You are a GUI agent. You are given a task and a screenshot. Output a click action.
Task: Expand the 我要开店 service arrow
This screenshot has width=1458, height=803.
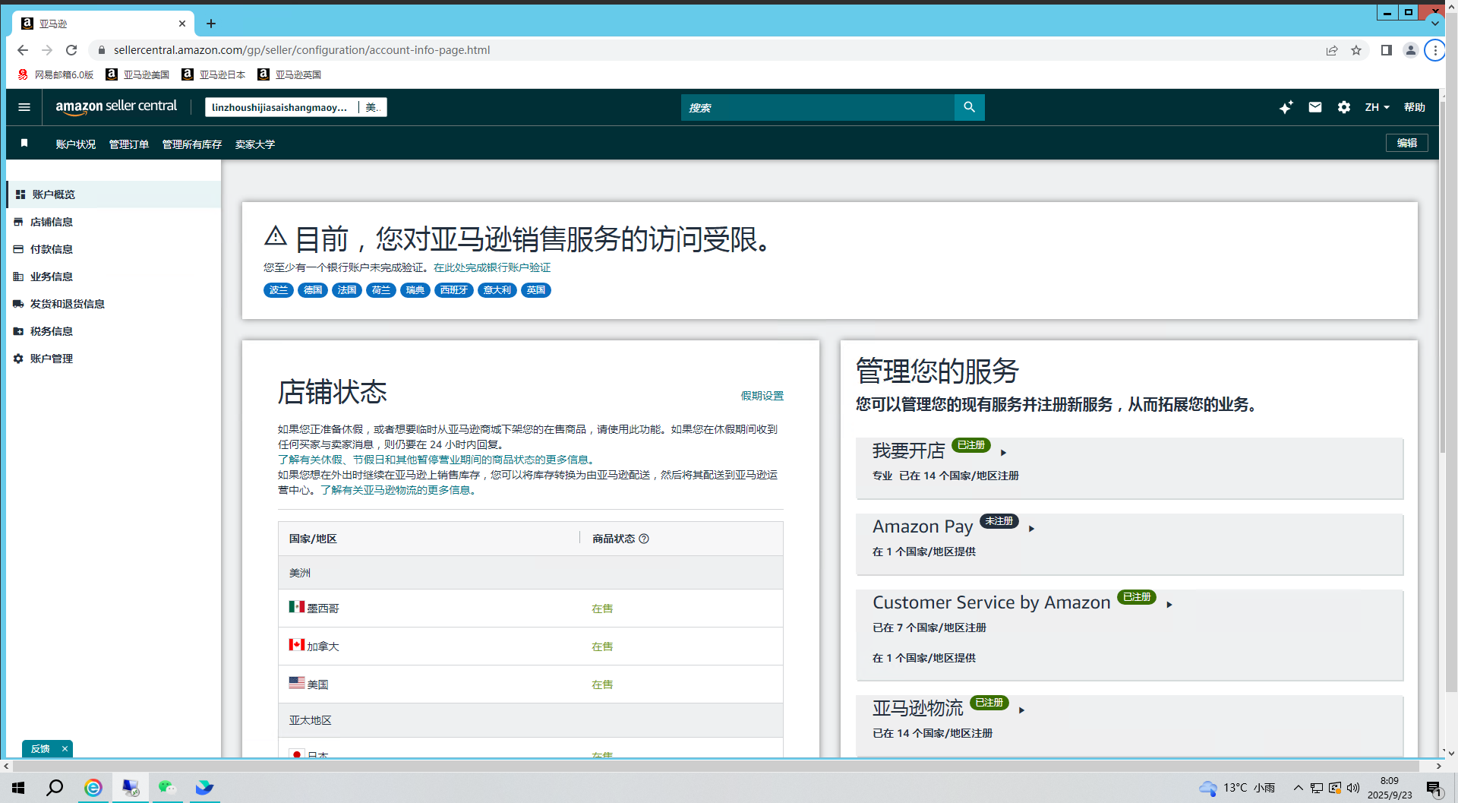(x=1004, y=453)
